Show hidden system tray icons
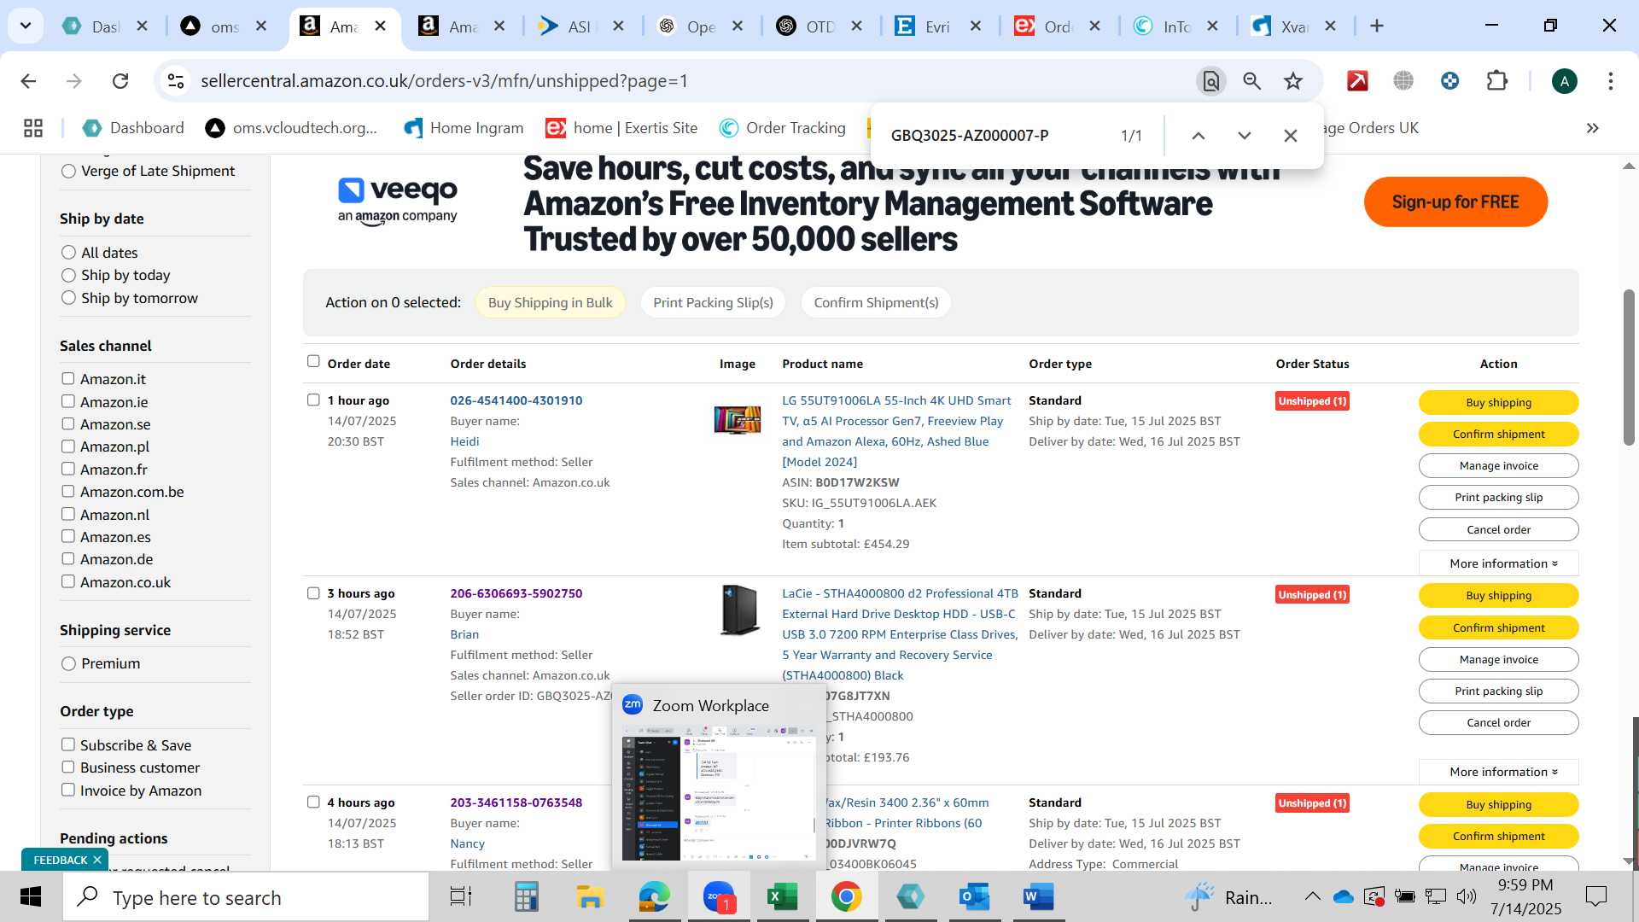The image size is (1639, 922). tap(1312, 897)
